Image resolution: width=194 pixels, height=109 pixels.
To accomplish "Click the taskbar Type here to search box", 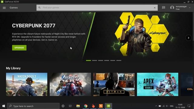I will coord(33,106).
